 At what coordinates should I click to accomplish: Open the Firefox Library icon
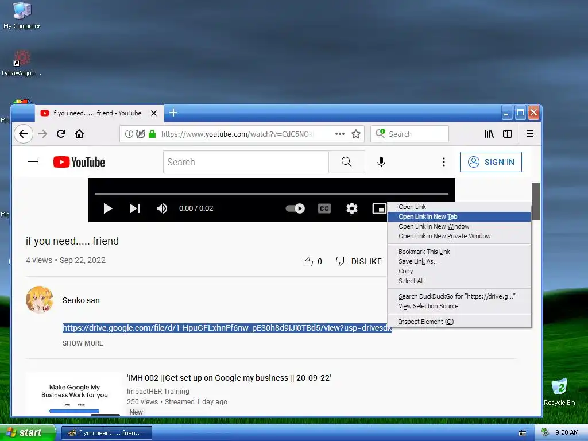[489, 134]
